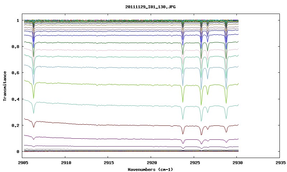Click the y-axis tick label 0.2

(x=15, y=125)
